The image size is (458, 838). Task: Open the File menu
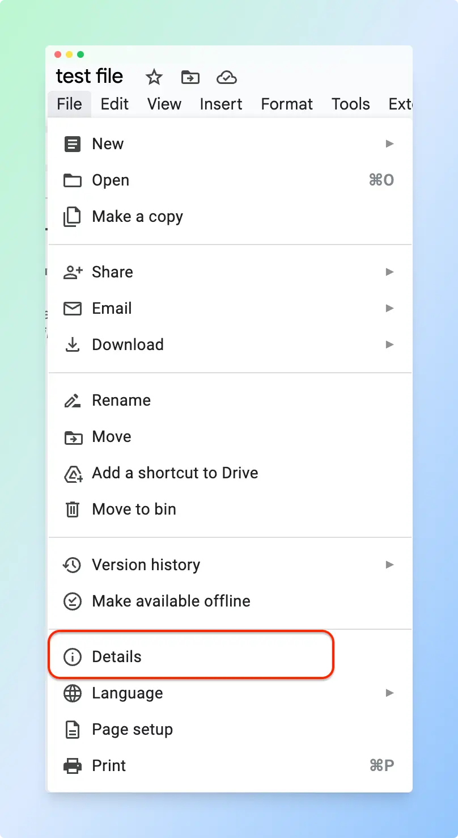pos(69,104)
